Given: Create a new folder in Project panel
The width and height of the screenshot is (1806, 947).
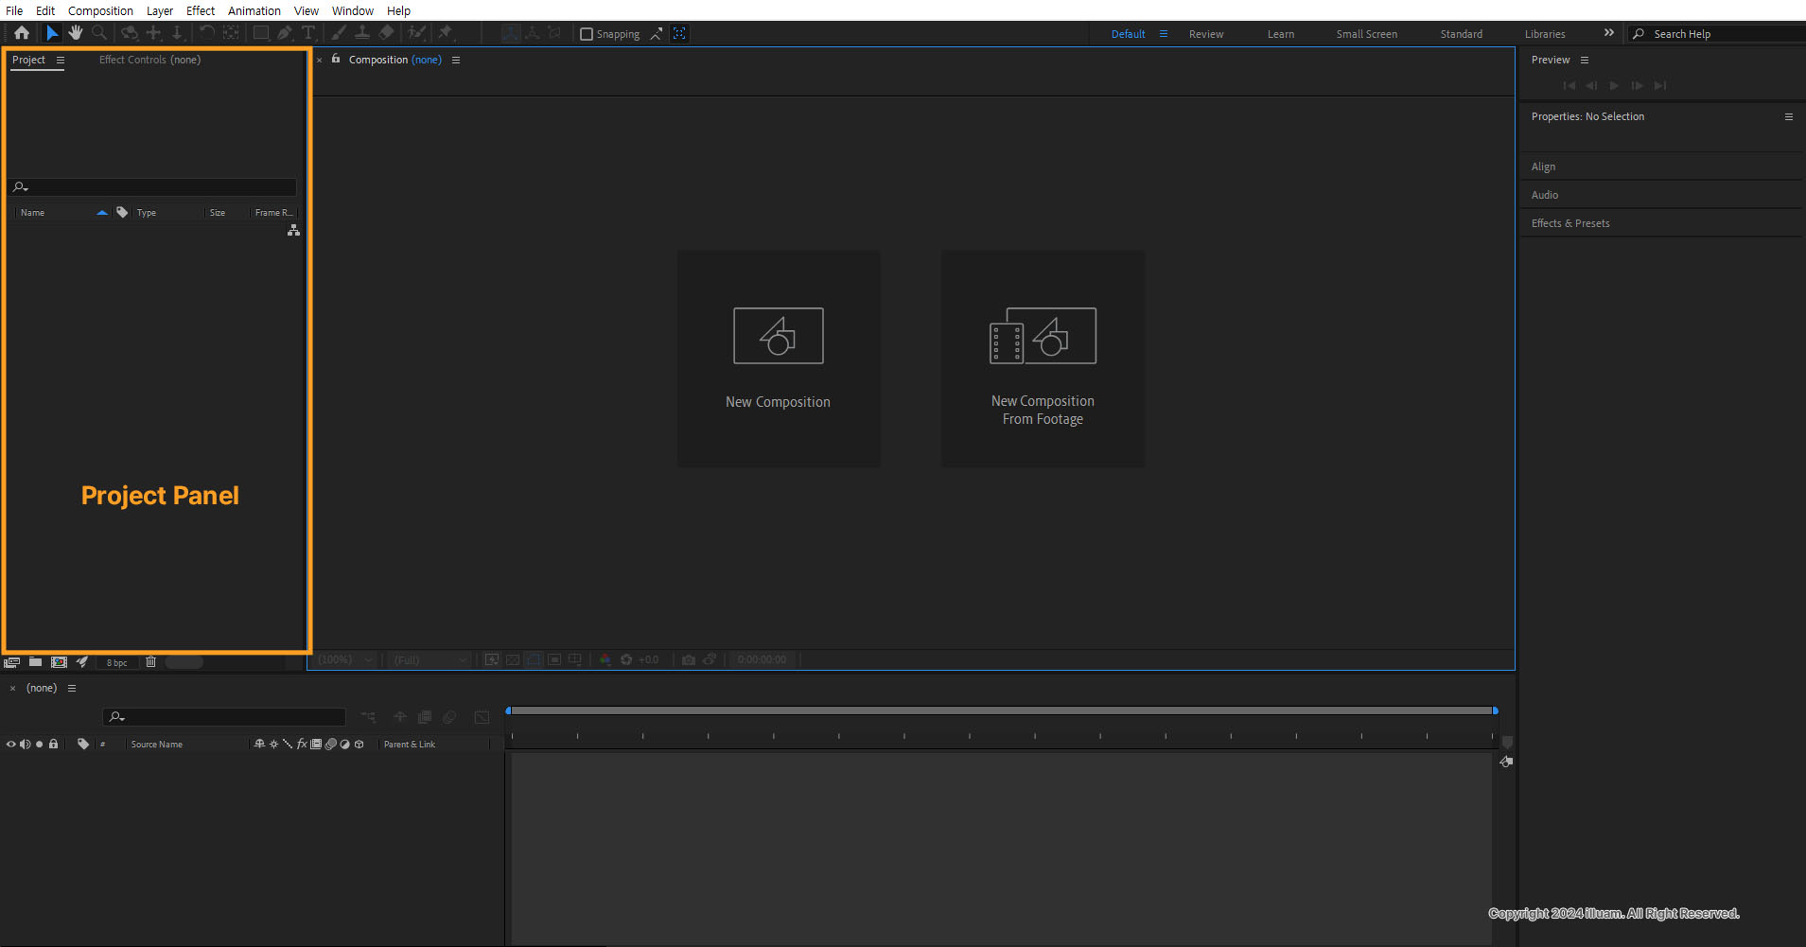Looking at the screenshot, I should coord(35,662).
